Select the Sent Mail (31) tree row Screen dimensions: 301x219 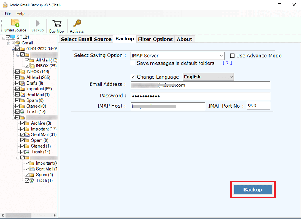(44, 134)
